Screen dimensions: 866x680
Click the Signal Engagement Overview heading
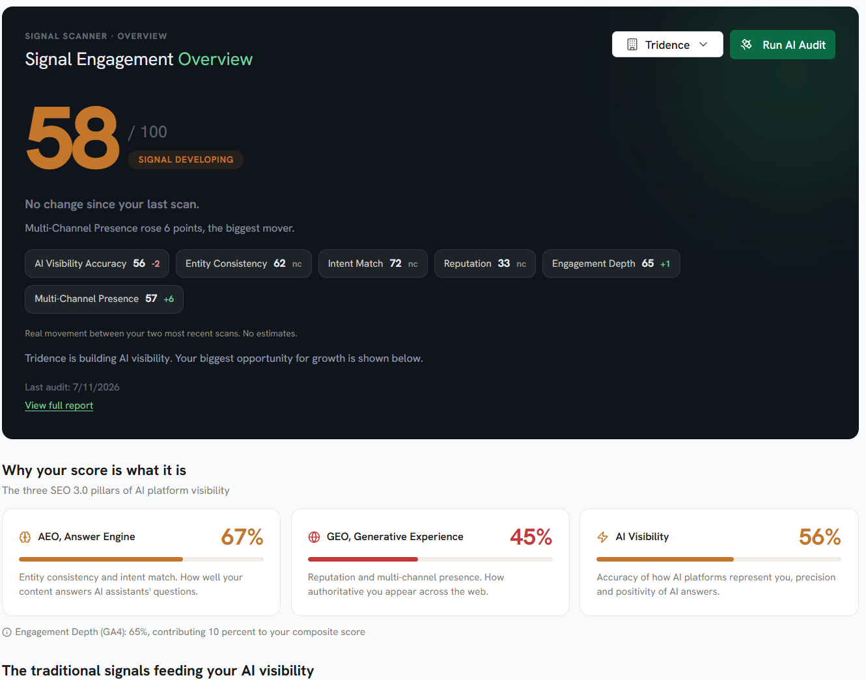click(x=139, y=59)
